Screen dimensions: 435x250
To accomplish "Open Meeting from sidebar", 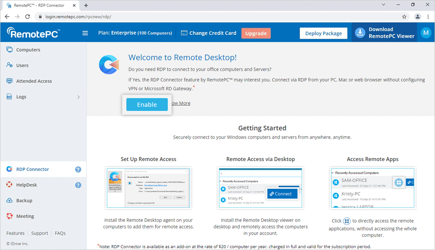I will [25, 216].
